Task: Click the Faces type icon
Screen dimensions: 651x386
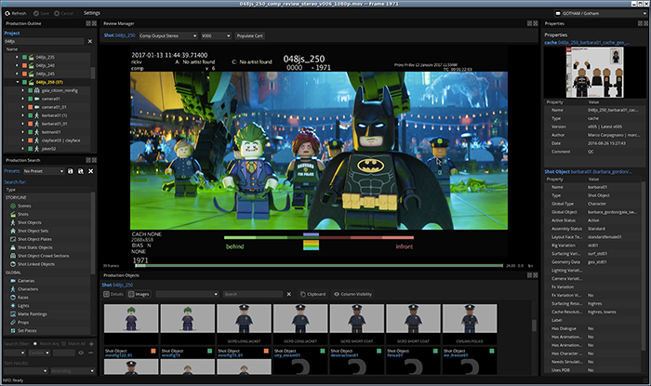Action: [13, 298]
